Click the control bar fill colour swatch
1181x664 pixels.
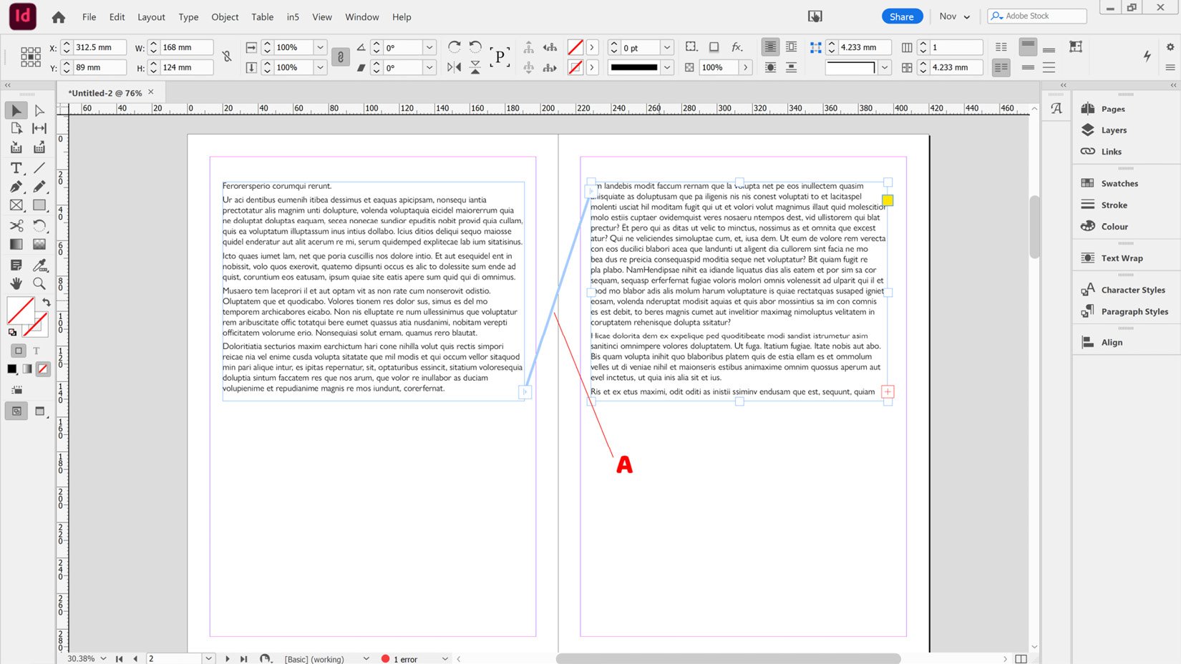coord(575,47)
